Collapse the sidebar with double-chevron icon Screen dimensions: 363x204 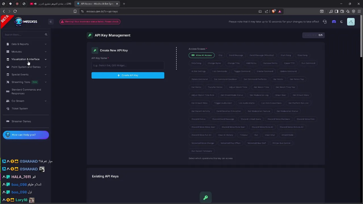50,22
